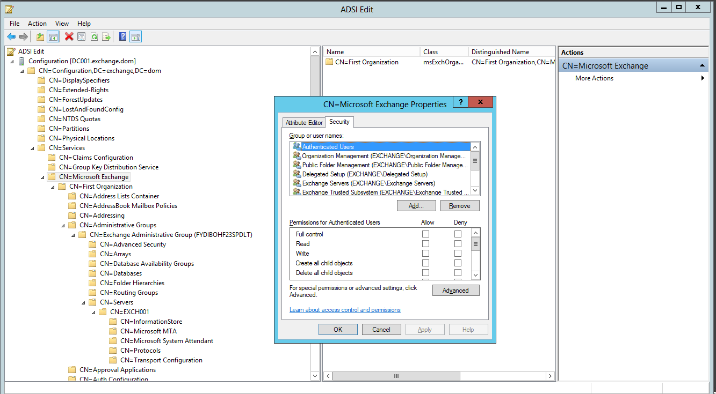This screenshot has width=716, height=394.
Task: Open Learn about access control and permissions link
Action: (345, 310)
